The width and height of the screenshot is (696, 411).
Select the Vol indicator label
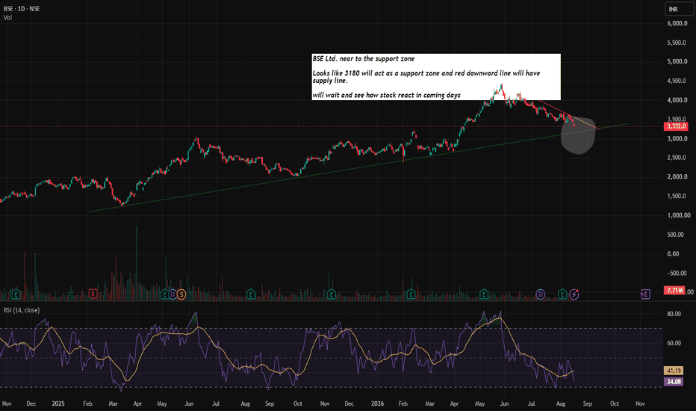[x=7, y=18]
